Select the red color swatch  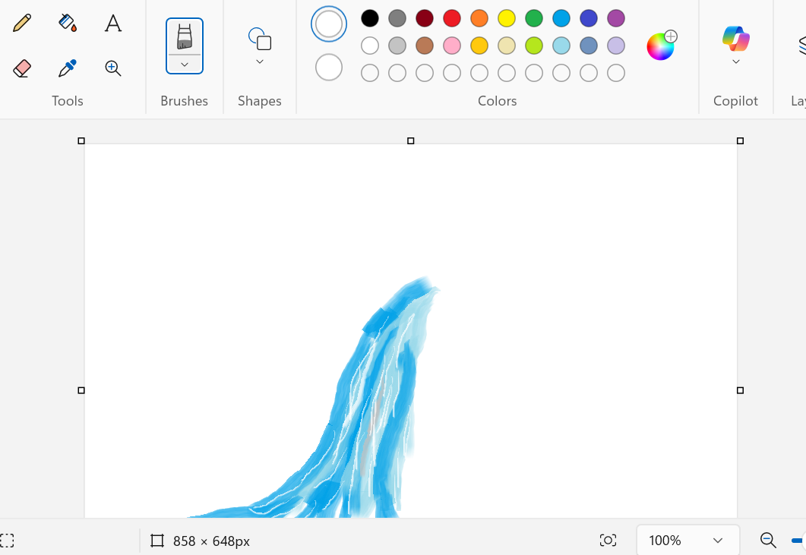point(451,17)
